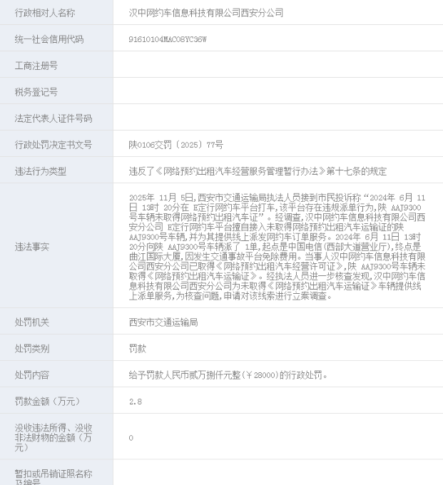This screenshot has width=443, height=485.
Task: Click the 法定代表人证件号码 label
Action: click(x=54, y=118)
